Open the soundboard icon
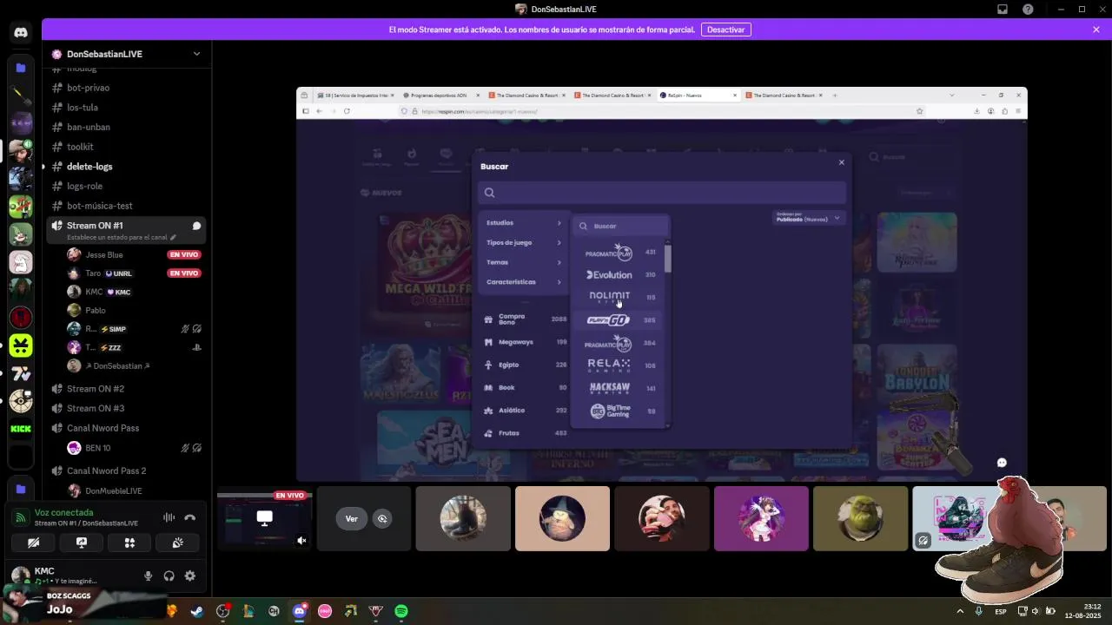 [x=177, y=543]
